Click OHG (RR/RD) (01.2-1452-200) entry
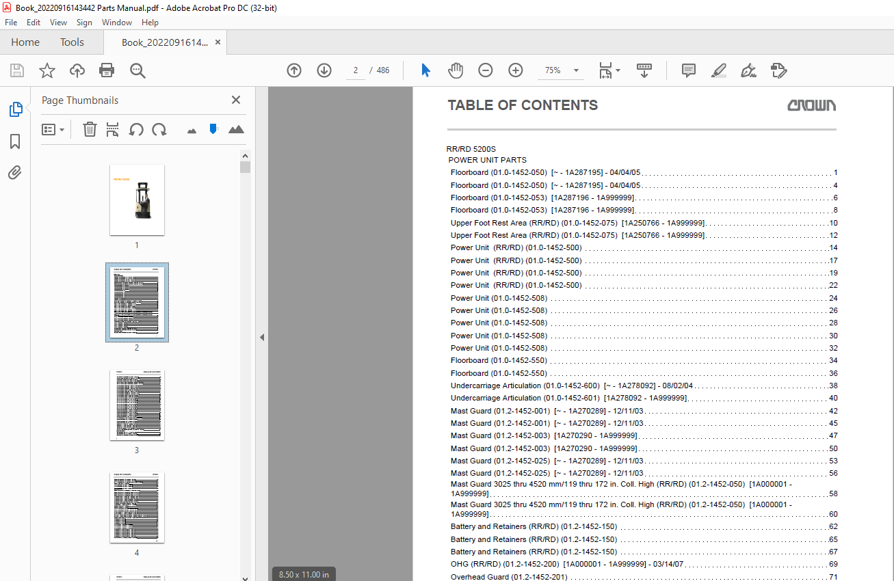This screenshot has width=894, height=581. [644, 564]
